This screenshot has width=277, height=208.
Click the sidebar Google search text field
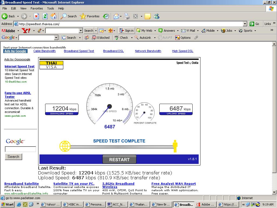(20, 149)
